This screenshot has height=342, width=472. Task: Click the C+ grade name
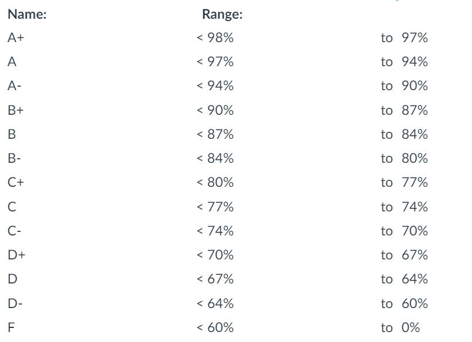[x=15, y=182]
